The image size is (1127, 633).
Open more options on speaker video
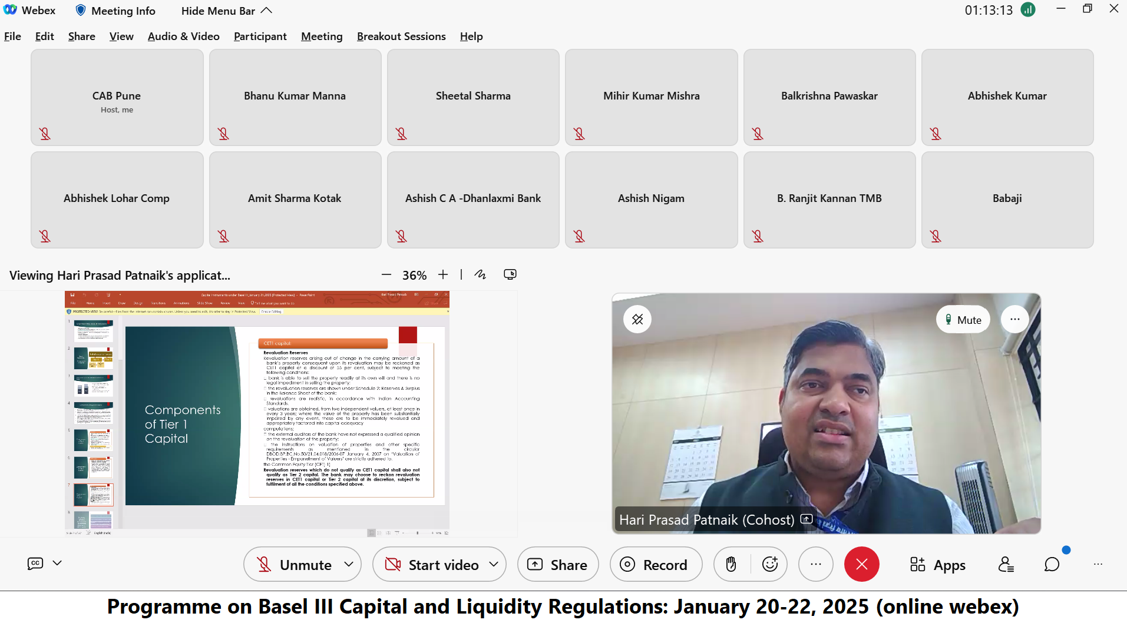(1014, 319)
